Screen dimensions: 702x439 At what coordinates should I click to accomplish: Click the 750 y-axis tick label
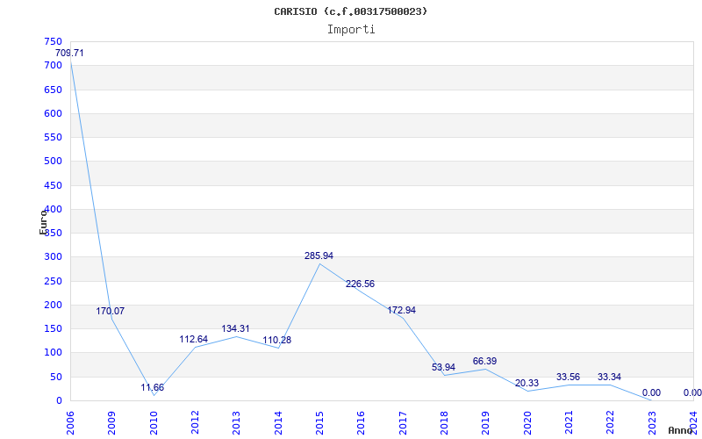click(x=53, y=42)
